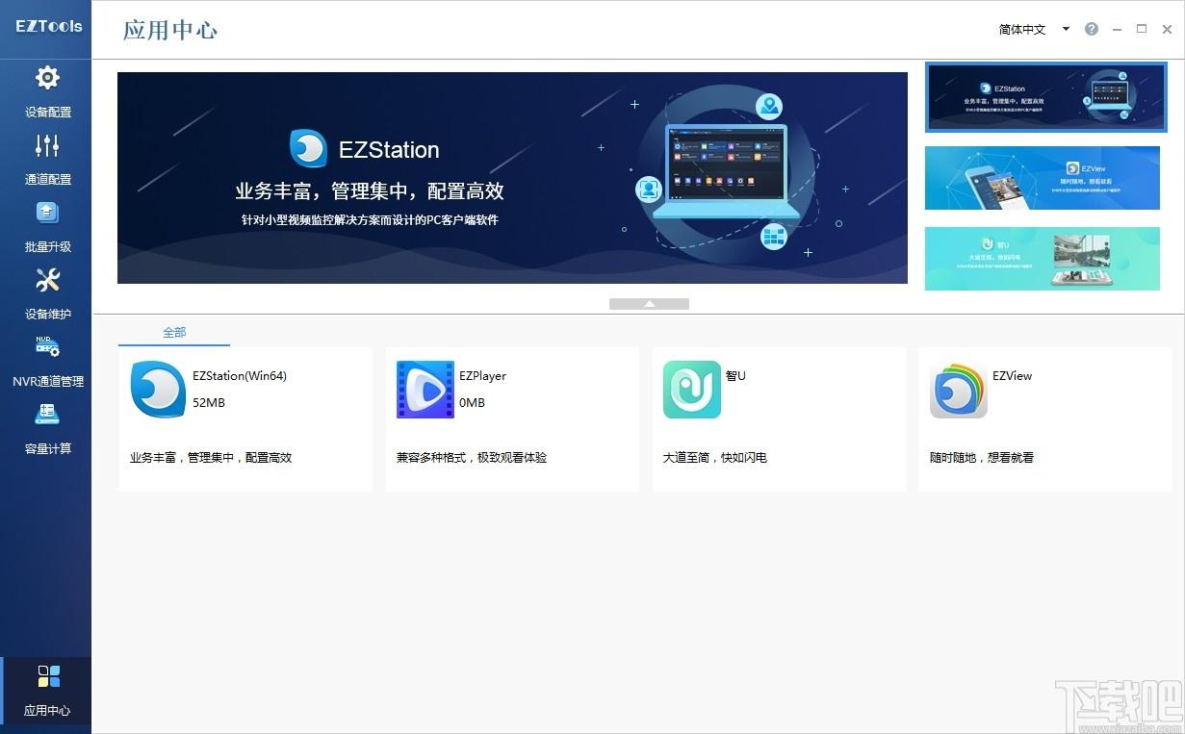Click the 容量计算 sidebar label
This screenshot has height=734, width=1185.
(x=48, y=449)
